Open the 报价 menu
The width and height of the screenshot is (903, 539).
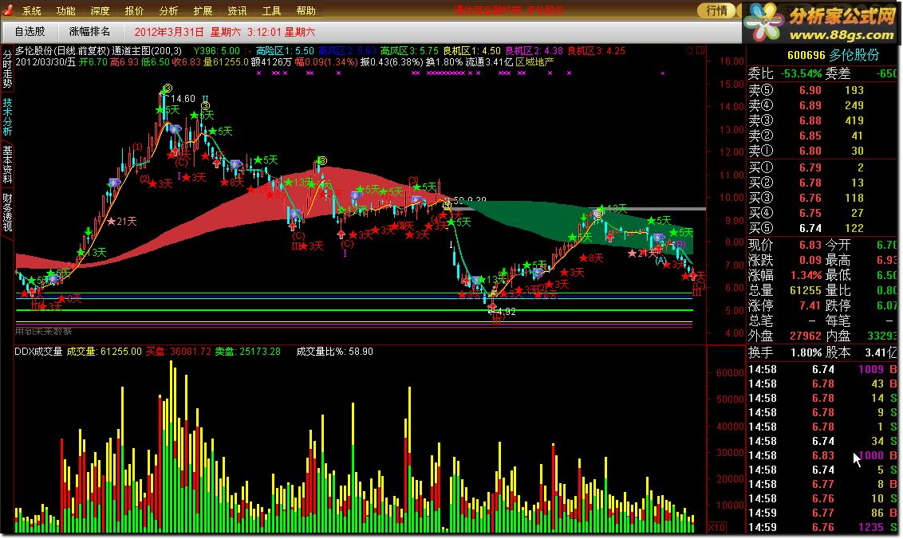[134, 10]
